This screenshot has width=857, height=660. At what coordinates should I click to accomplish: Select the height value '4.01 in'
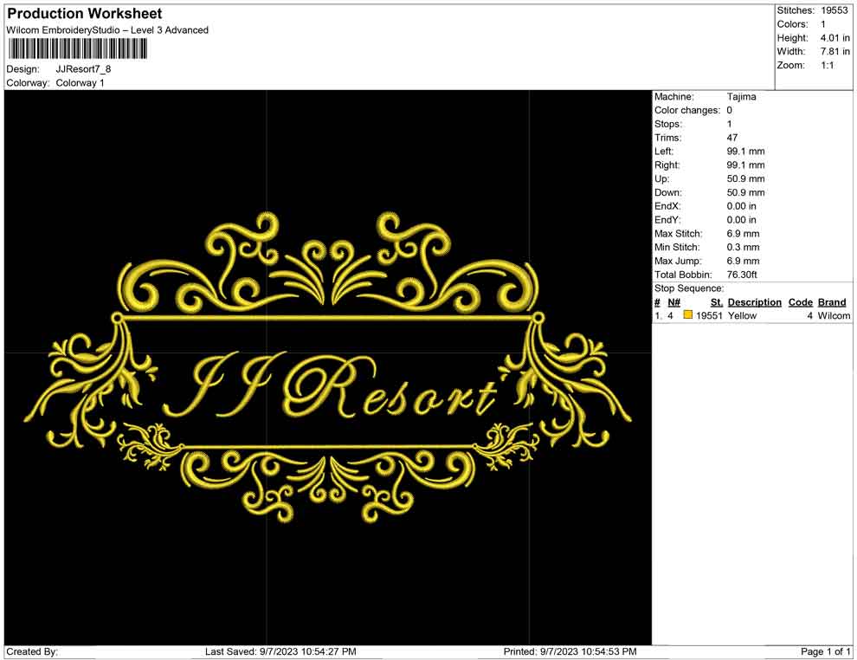pyautogui.click(x=834, y=38)
